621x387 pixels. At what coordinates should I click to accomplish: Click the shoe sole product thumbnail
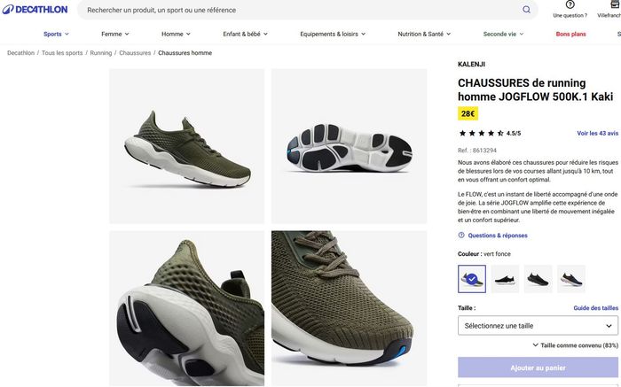tap(349, 146)
